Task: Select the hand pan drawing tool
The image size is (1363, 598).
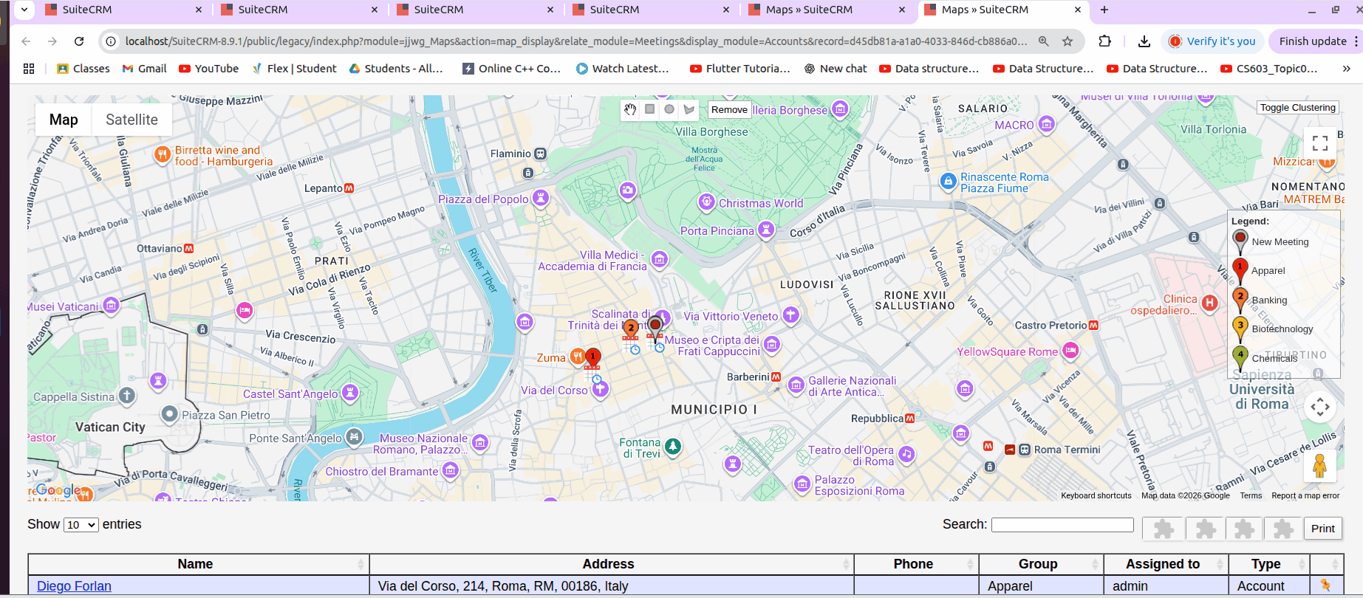Action: pyautogui.click(x=629, y=109)
